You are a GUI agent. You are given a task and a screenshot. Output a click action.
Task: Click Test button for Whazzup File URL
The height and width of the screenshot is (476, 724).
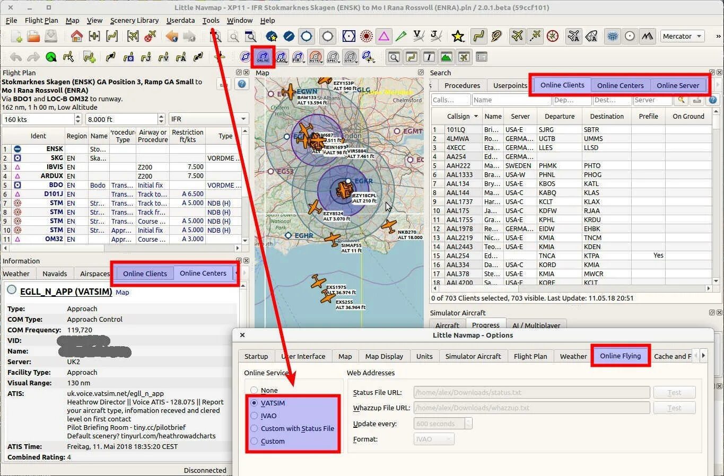674,408
